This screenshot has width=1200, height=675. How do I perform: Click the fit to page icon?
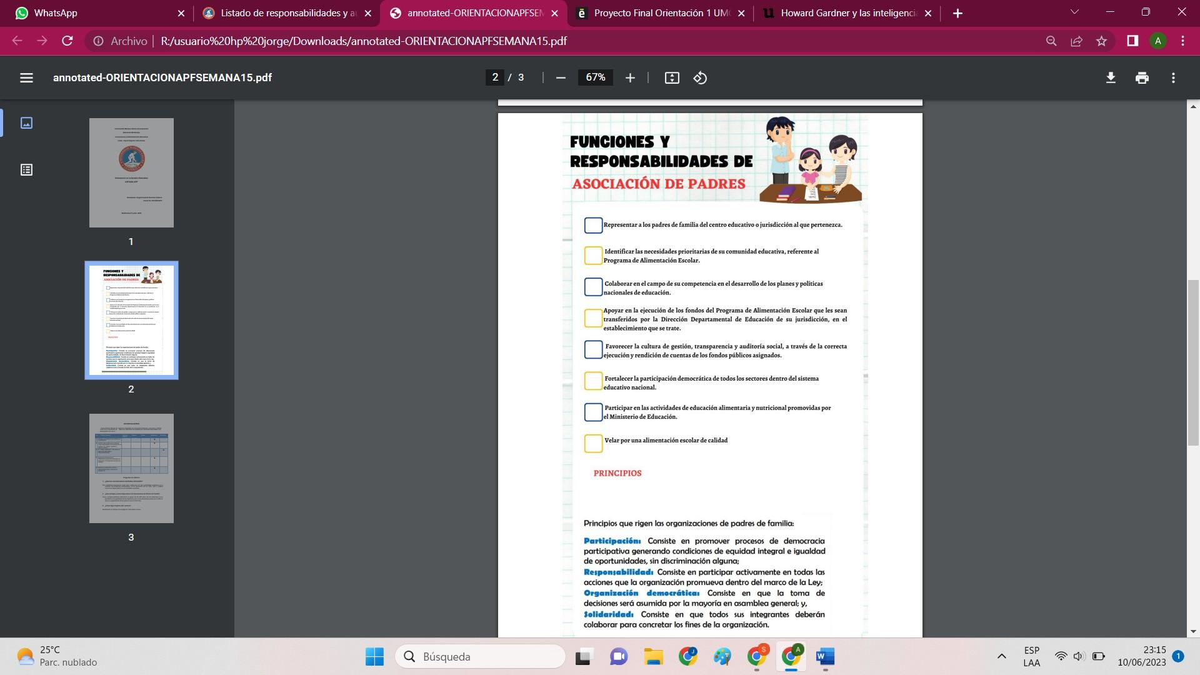(672, 77)
